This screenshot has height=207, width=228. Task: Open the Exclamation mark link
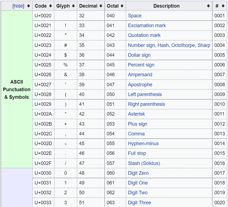[147, 26]
